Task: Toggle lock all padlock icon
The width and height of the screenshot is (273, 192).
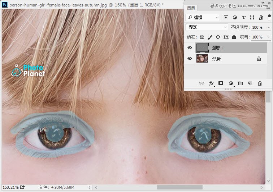Action: [234, 37]
